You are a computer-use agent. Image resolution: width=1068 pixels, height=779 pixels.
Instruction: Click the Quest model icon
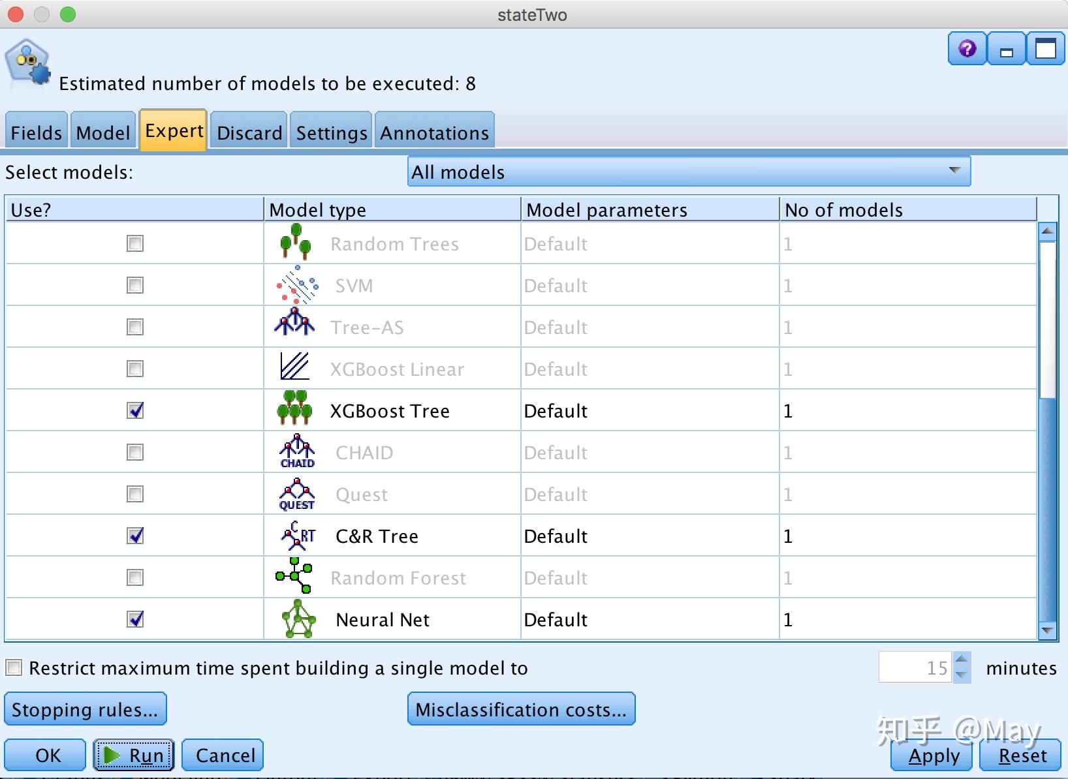click(x=296, y=494)
